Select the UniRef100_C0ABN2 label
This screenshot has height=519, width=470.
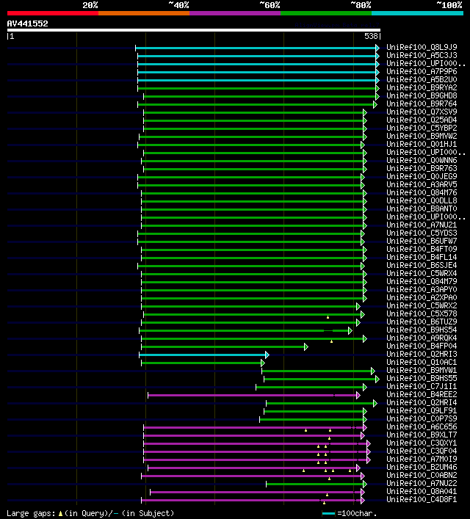click(422, 475)
